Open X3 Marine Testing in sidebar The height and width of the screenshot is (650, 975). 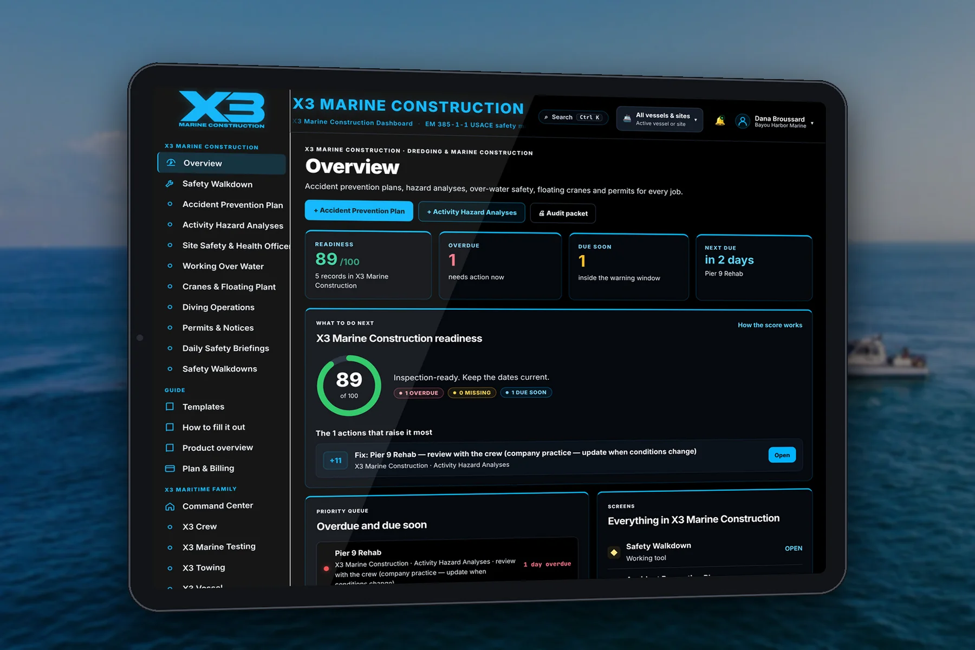219,547
